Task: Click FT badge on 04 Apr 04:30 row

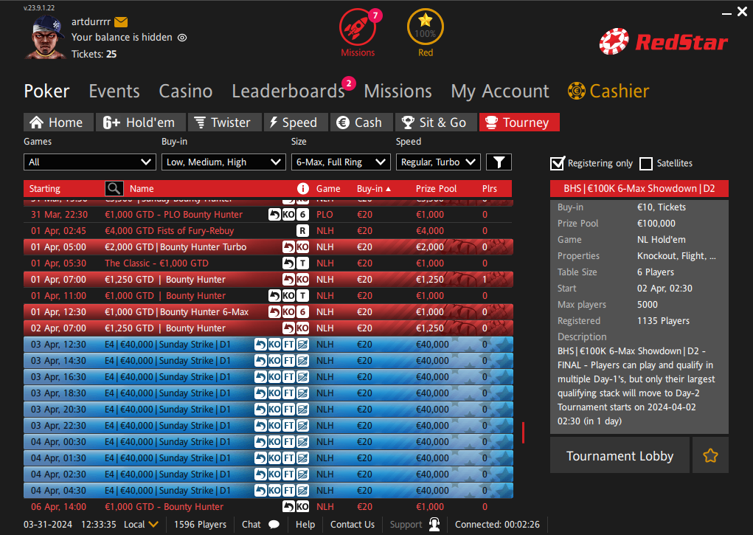Action: [288, 490]
